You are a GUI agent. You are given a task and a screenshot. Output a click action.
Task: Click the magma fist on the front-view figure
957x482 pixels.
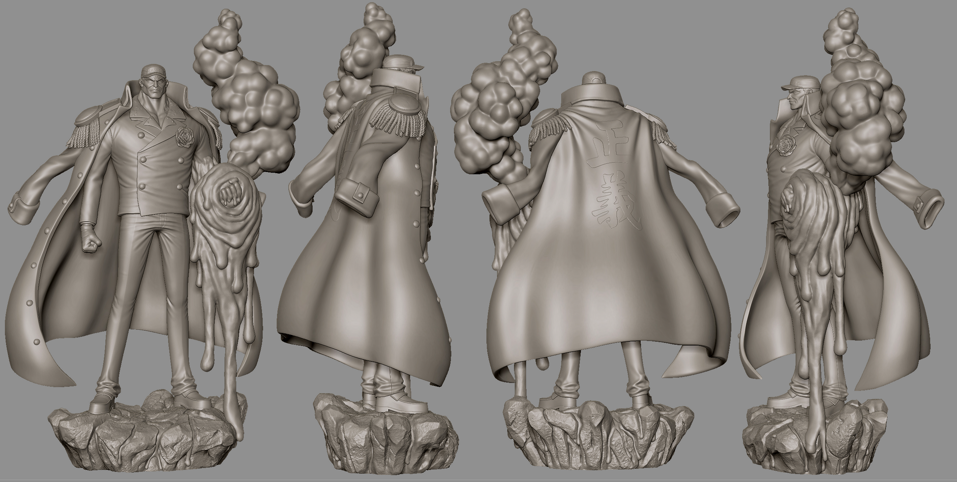click(229, 193)
